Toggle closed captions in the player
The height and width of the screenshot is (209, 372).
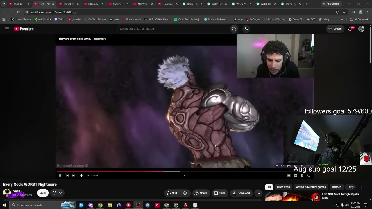pos(295,176)
